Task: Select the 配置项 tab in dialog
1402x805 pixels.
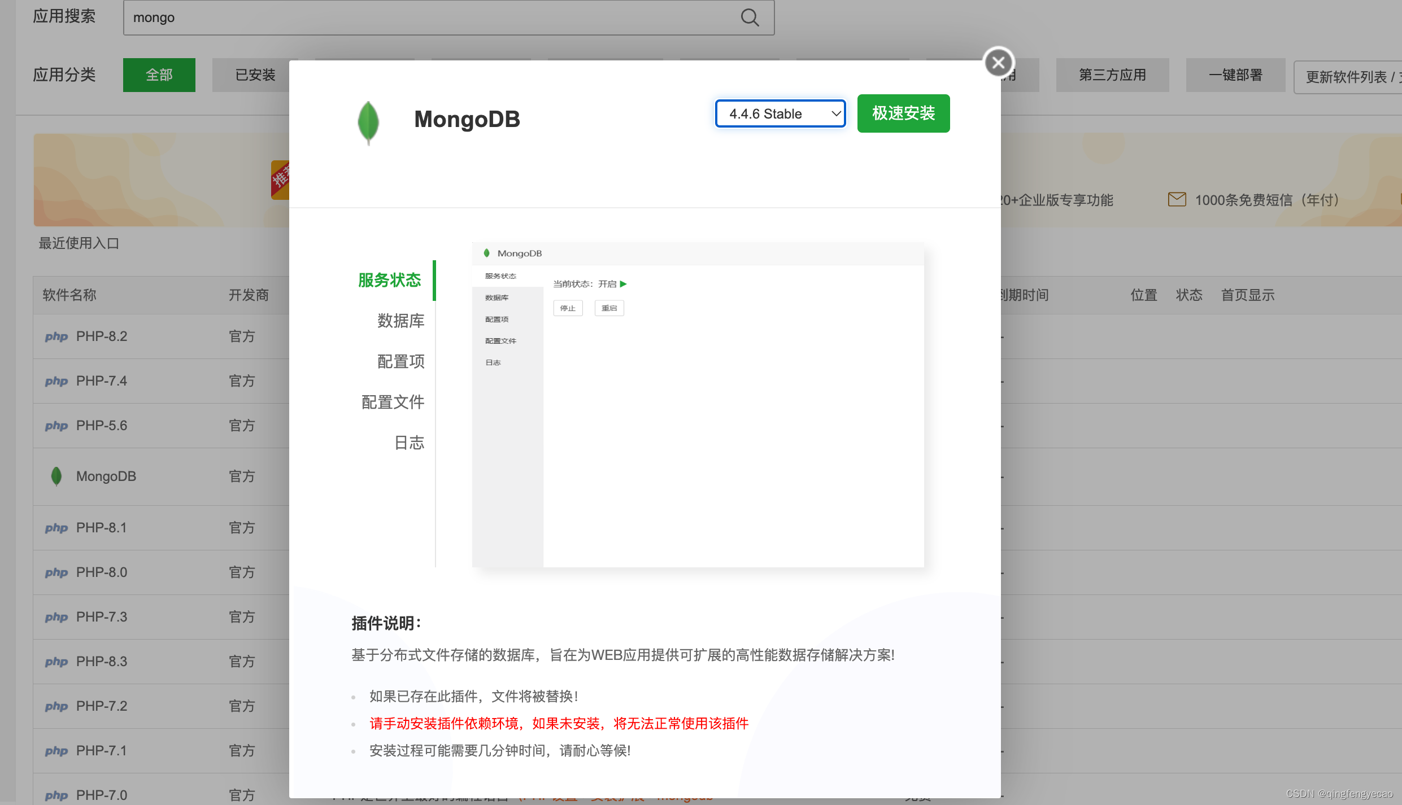Action: pyautogui.click(x=400, y=361)
